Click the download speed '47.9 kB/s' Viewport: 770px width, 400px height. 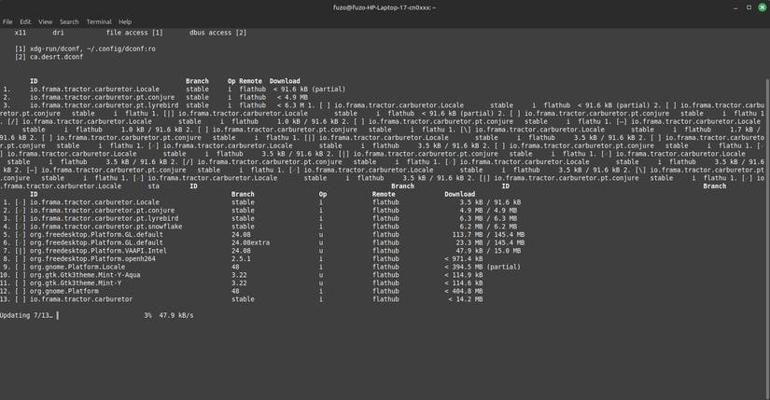point(176,315)
